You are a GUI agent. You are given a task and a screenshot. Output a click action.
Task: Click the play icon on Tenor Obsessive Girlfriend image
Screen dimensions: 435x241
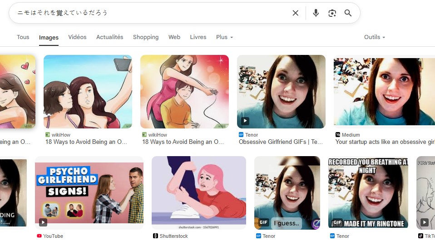245,121
